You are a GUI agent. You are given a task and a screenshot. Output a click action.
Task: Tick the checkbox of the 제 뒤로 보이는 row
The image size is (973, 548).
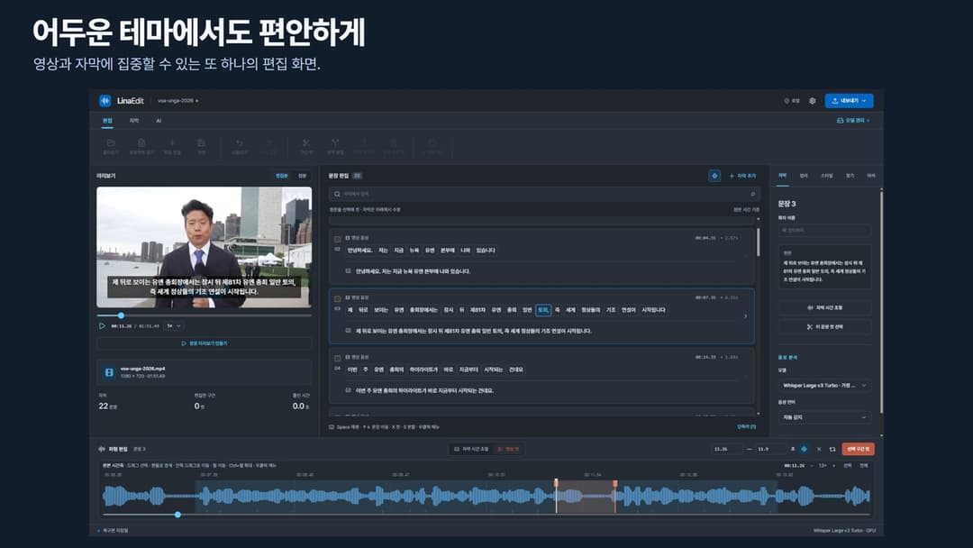(338, 298)
